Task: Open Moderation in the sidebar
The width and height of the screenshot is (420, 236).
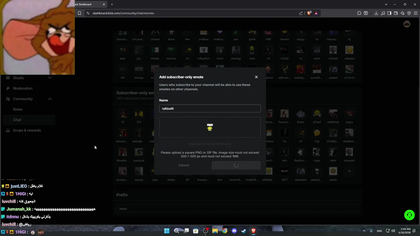Action: tap(23, 88)
